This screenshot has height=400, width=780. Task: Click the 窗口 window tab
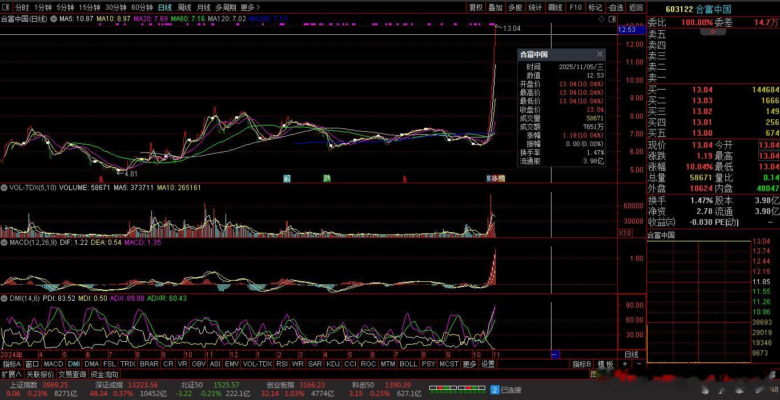[32, 363]
